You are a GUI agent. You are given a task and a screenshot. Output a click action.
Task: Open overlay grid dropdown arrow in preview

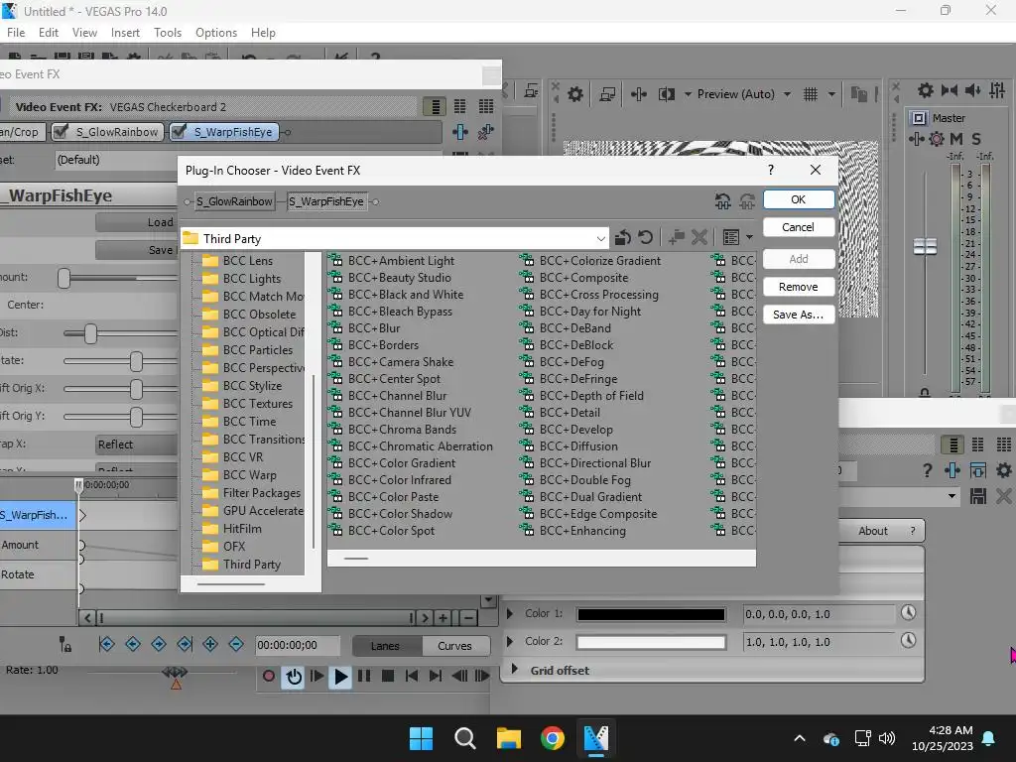click(x=831, y=94)
